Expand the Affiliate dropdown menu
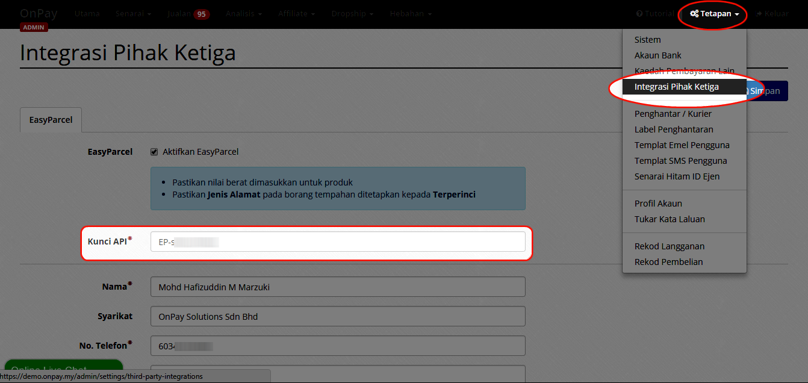The image size is (808, 383). pyautogui.click(x=296, y=13)
